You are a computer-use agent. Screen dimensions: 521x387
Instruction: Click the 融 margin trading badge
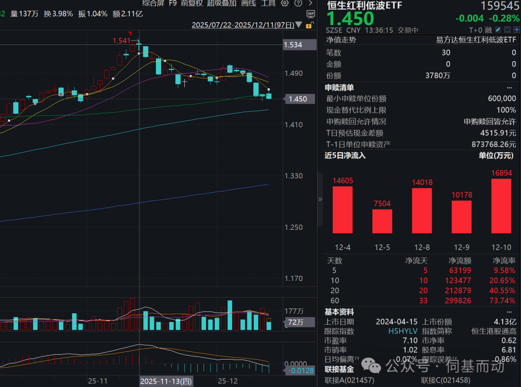[488, 30]
